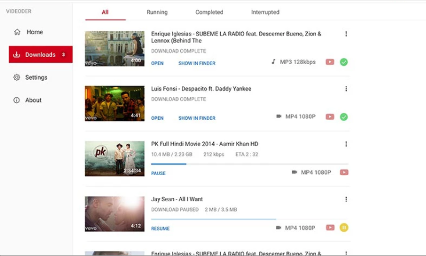The width and height of the screenshot is (426, 256).
Task: Open more options for first SUBEME LA RADIO download
Action: 346,34
